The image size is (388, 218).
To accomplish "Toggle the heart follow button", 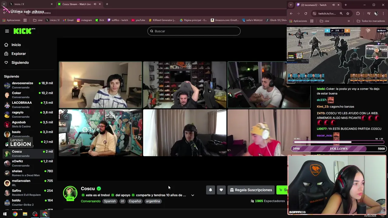I will [221, 190].
